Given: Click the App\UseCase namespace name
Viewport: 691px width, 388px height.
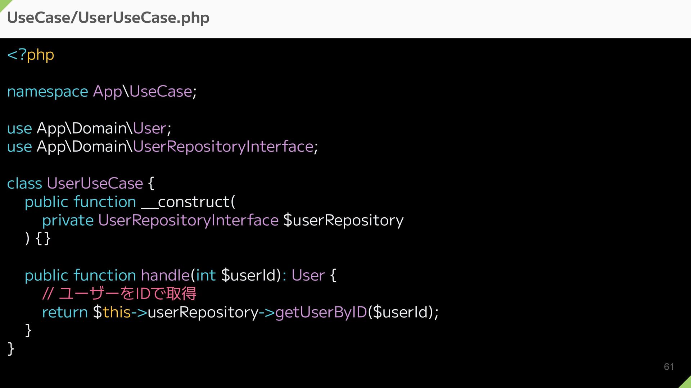Looking at the screenshot, I should (x=143, y=92).
